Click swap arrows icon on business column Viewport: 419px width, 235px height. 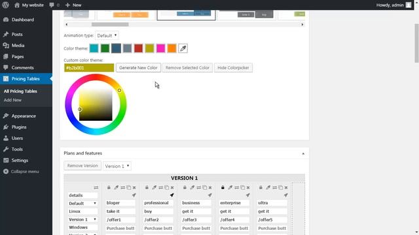[198, 187]
